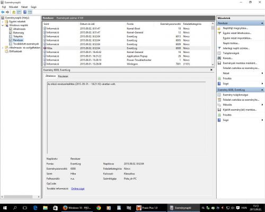Open the Windows Start menu
The height and width of the screenshot is (212, 265).
(x=5, y=208)
